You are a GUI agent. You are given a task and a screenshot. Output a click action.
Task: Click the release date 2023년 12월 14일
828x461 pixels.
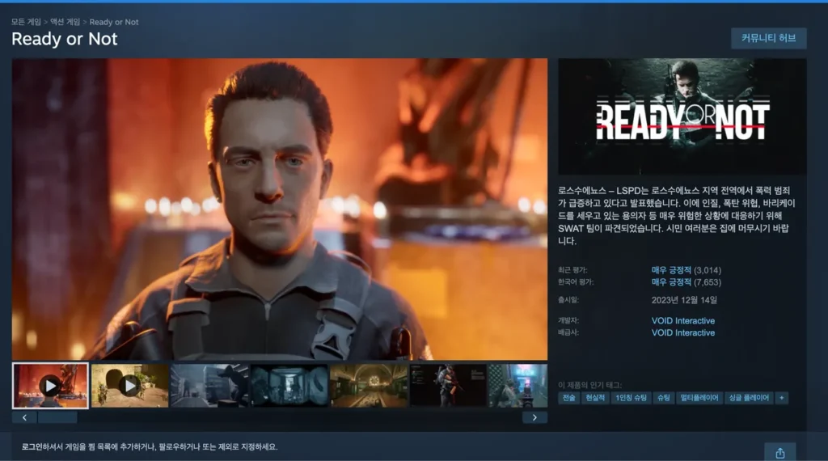tap(684, 300)
